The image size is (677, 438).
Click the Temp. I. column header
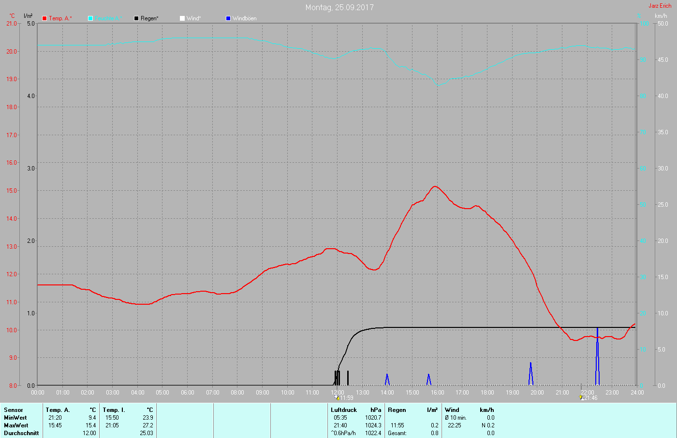pyautogui.click(x=114, y=410)
